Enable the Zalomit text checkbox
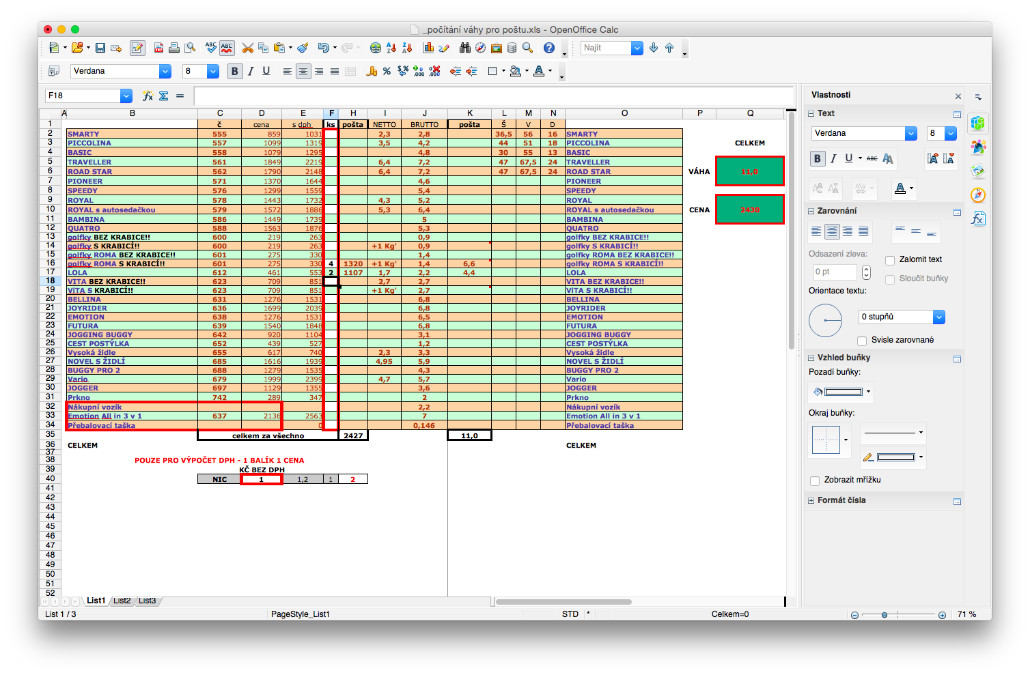 pyautogui.click(x=890, y=260)
